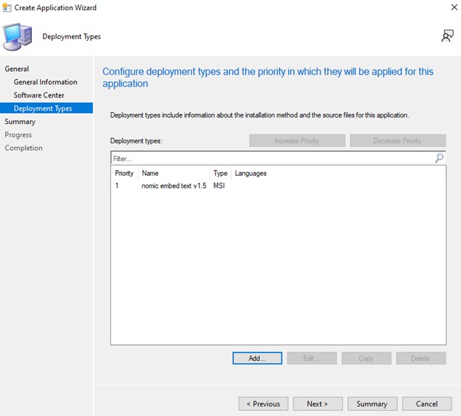Screen dimensions: 461x416
Task: Close the Create Application Wizard window
Action: 453,7
